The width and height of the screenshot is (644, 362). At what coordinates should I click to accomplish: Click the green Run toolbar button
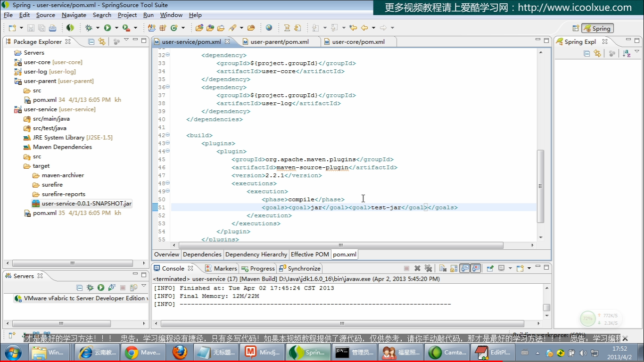(107, 28)
